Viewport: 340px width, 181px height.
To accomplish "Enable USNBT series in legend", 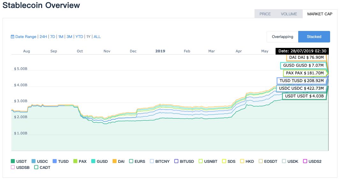I will 208,161.
